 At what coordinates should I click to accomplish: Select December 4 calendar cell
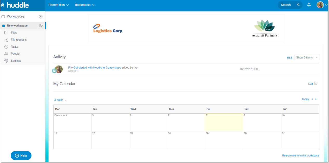coord(72,122)
